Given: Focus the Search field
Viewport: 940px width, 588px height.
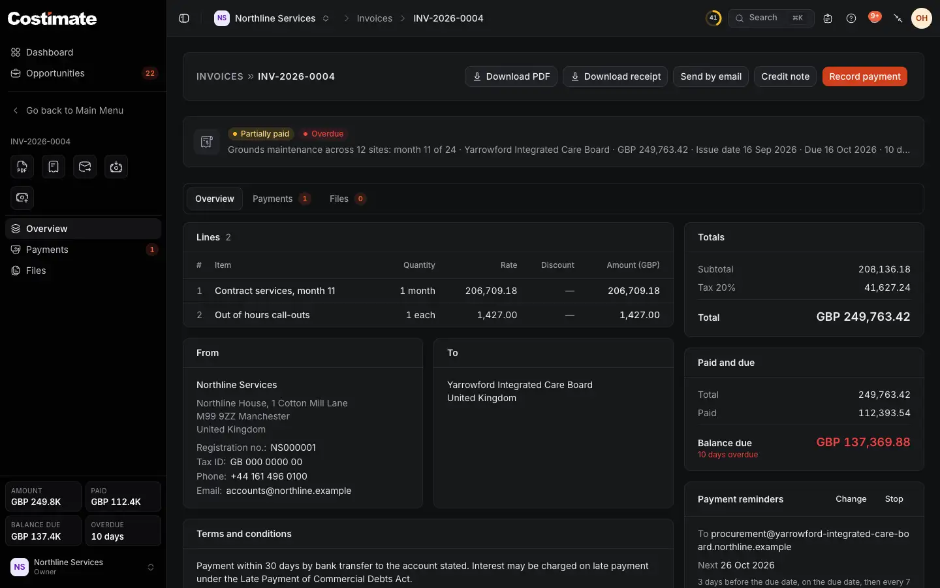Looking at the screenshot, I should click(x=771, y=18).
